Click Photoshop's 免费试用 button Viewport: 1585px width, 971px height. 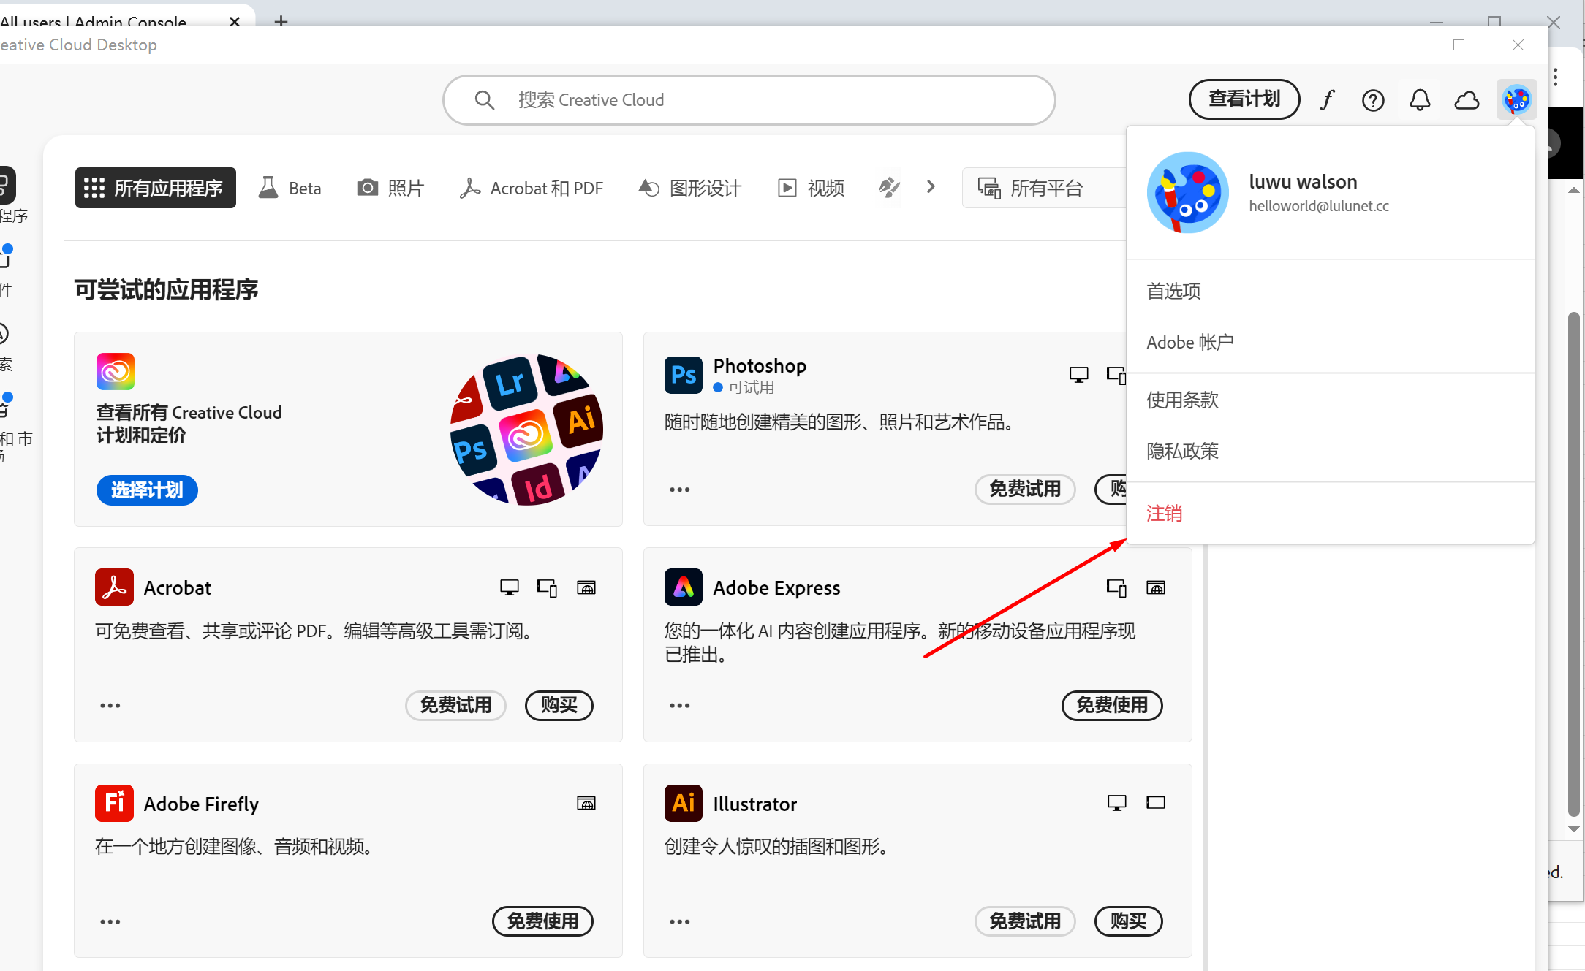pos(1025,489)
